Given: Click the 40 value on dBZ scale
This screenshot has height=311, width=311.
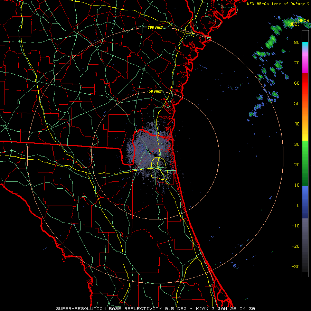Looking at the screenshot, I should coord(297,124).
